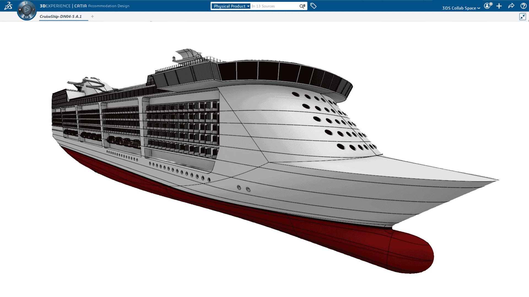This screenshot has width=529, height=297.
Task: Click the user profile icon
Action: [487, 6]
